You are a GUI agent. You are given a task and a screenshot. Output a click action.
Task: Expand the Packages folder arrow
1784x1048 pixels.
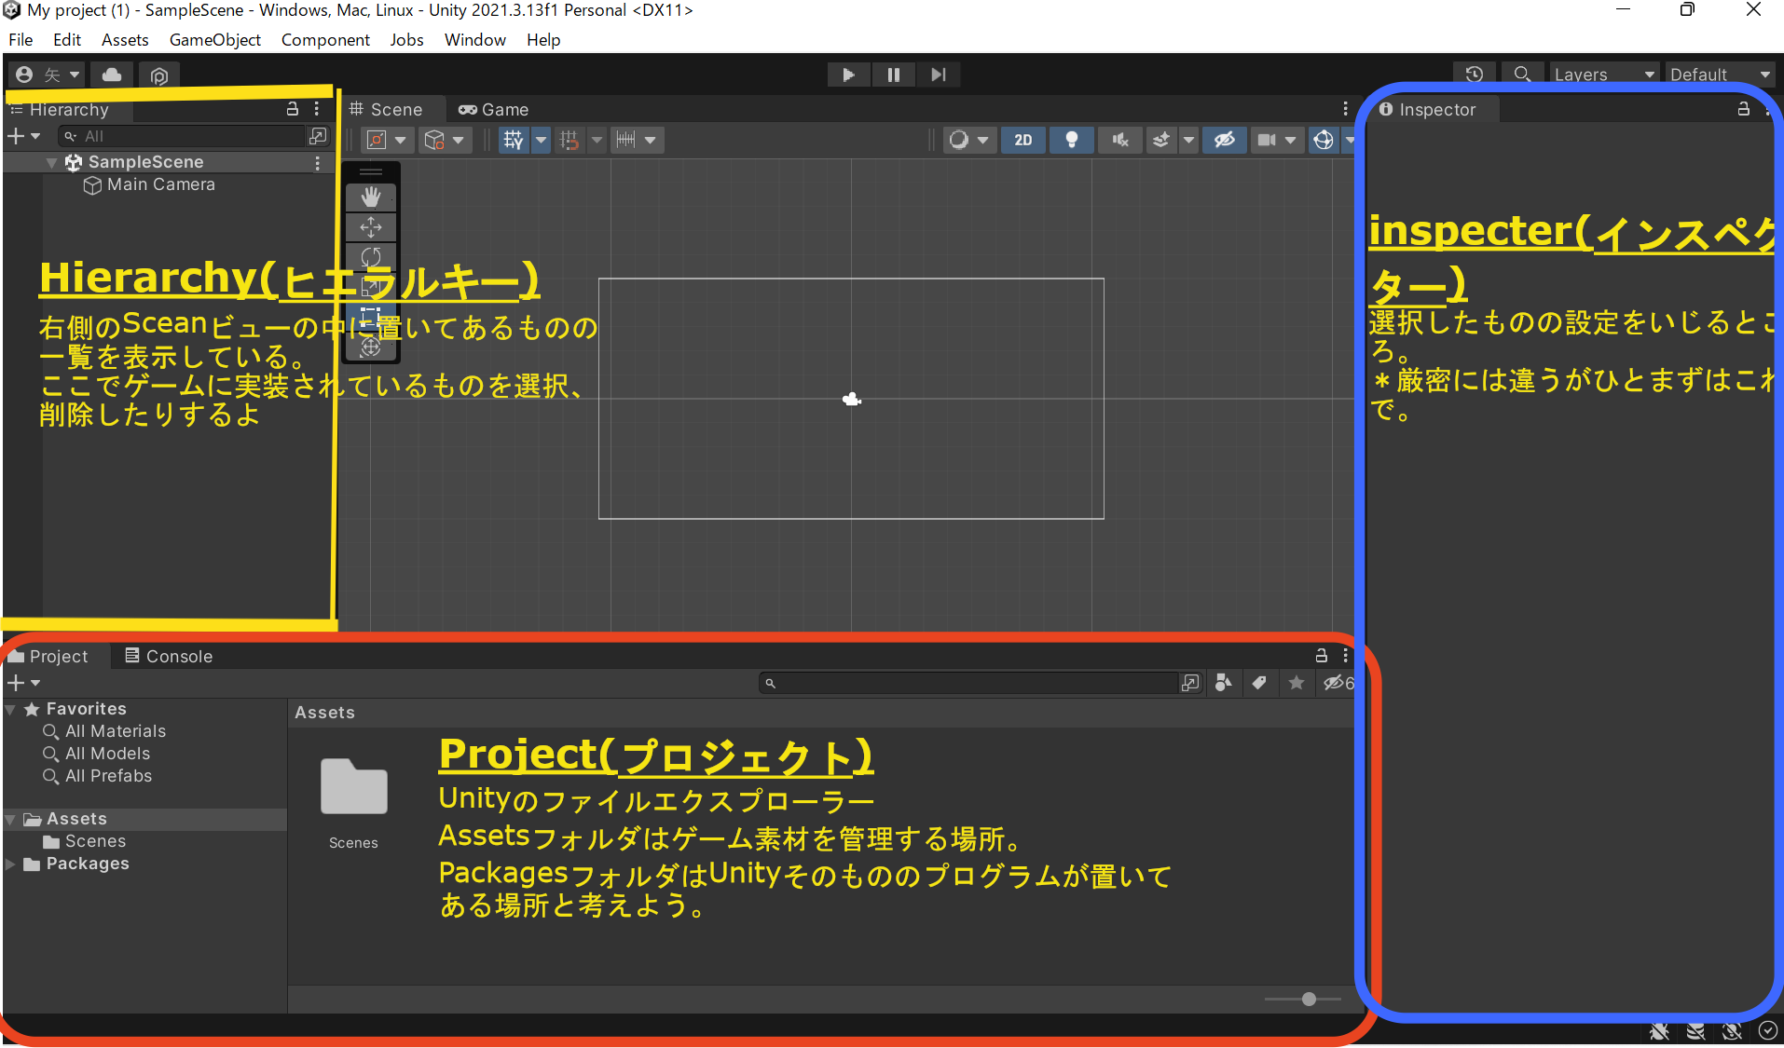(x=10, y=864)
